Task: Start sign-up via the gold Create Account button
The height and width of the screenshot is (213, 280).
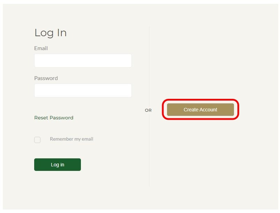Action: tap(200, 110)
